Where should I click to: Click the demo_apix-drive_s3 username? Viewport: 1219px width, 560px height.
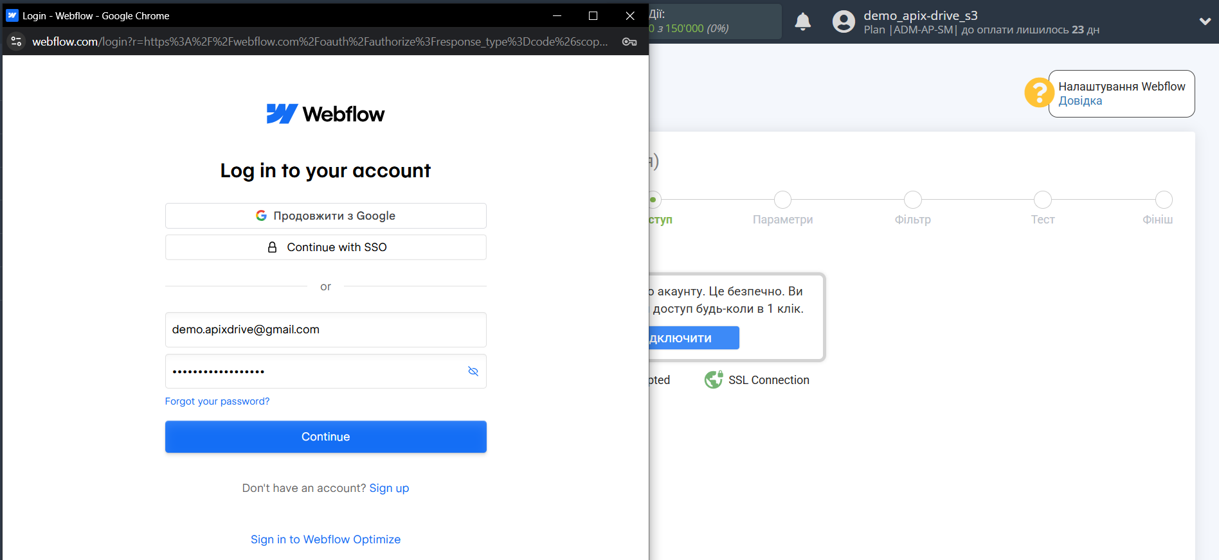[x=920, y=15]
